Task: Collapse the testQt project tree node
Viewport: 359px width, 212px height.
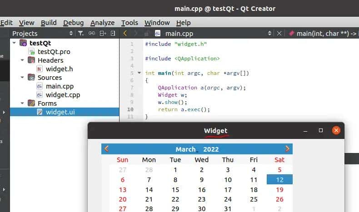Action: pos(14,43)
